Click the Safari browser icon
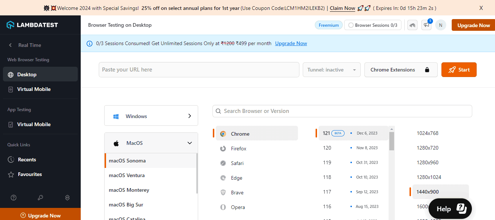This screenshot has height=220, width=495. pyautogui.click(x=223, y=163)
